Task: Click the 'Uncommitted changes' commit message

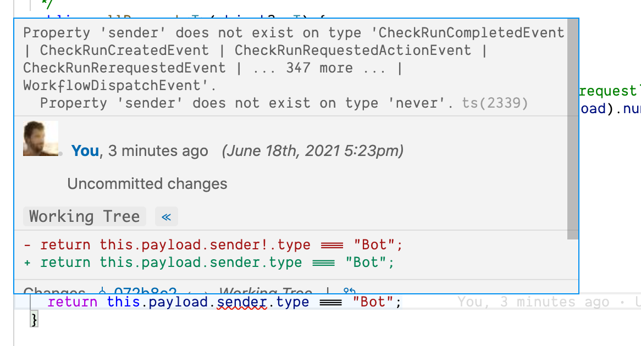Action: coord(147,184)
